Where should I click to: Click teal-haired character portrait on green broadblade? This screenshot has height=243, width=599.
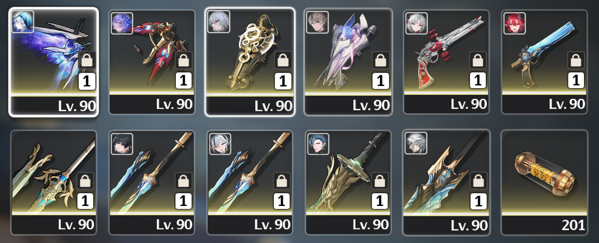point(318,143)
